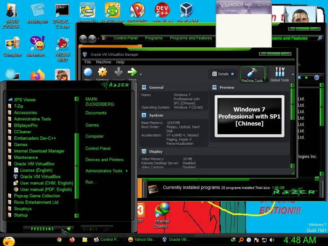Image resolution: width=328 pixels, height=246 pixels.
Task: Click Run... in the Start menu
Action: click(91, 182)
